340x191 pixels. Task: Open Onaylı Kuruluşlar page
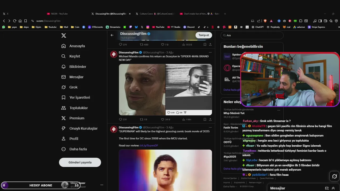79,128
